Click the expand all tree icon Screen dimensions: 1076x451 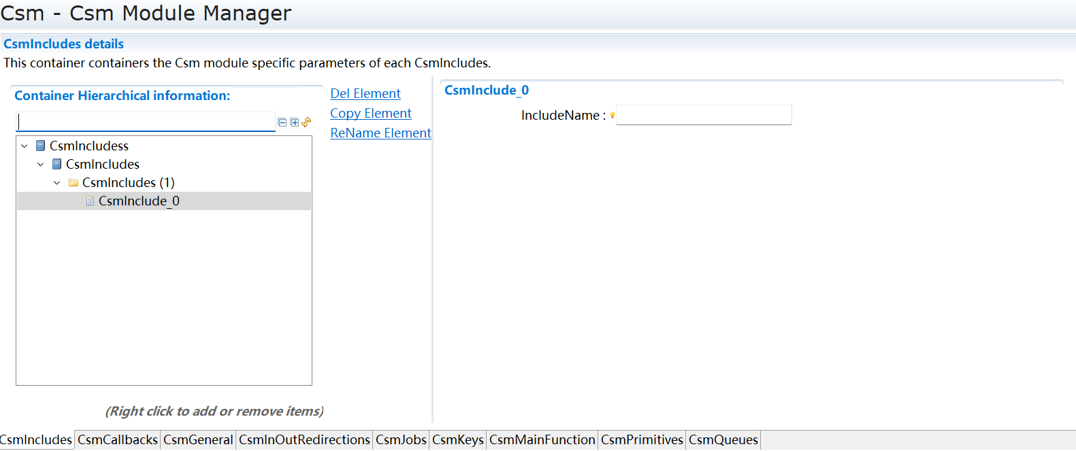click(x=294, y=122)
